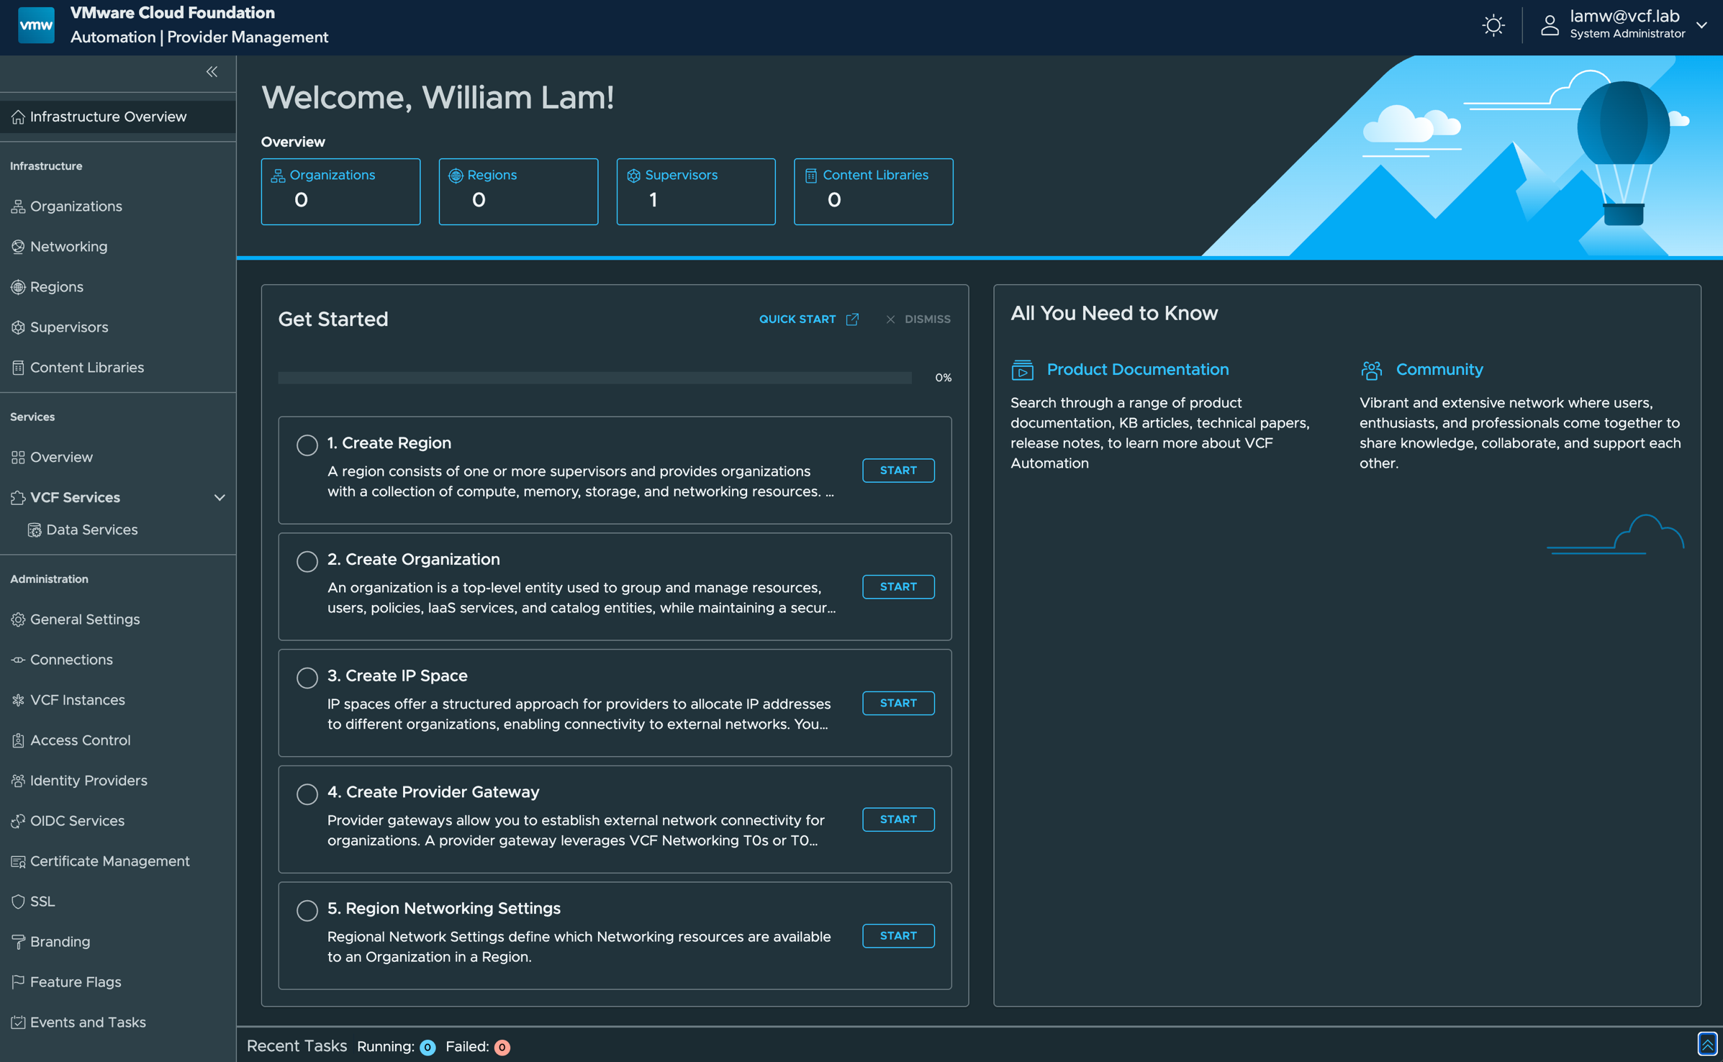
Task: Select the Organizations icon in the sidebar
Action: (19, 206)
